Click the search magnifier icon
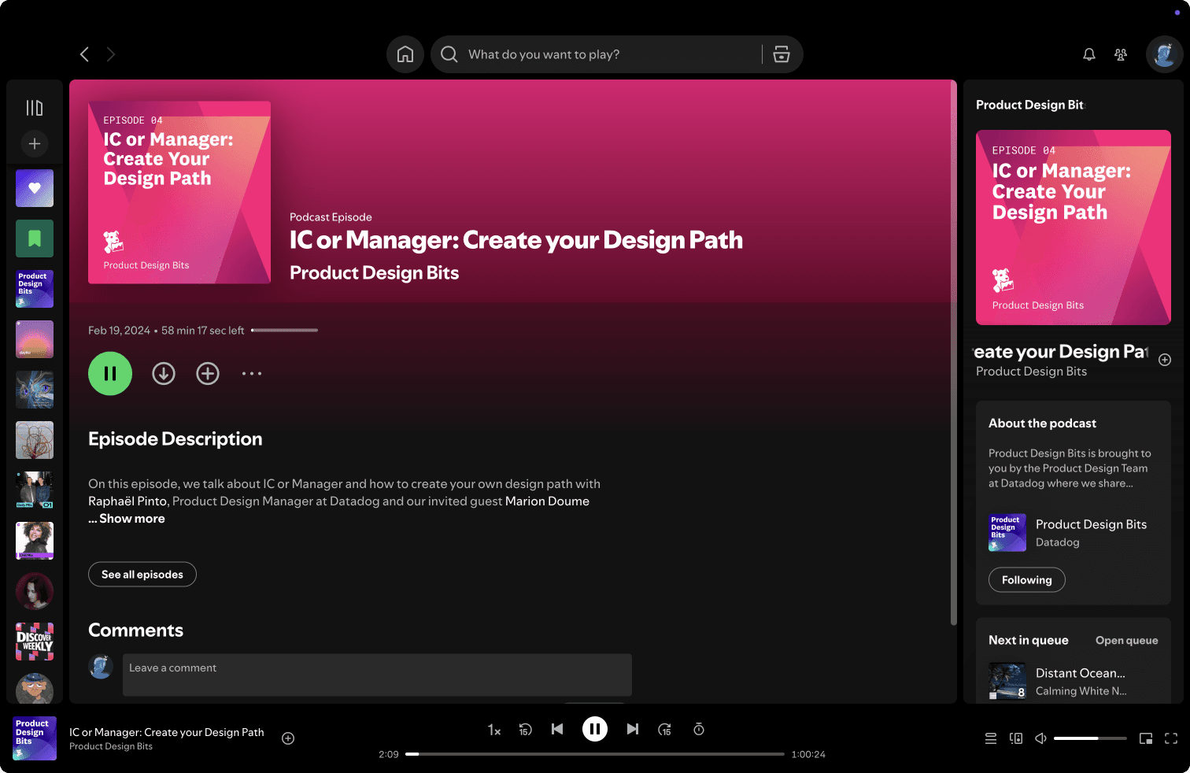This screenshot has width=1190, height=773. pos(449,54)
